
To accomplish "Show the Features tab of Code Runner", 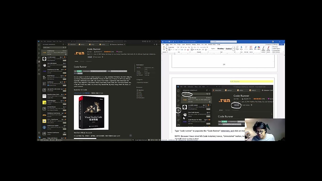I will [82, 61].
